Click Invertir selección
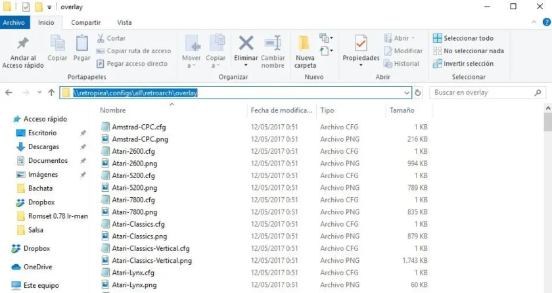This screenshot has height=293, width=552. [x=463, y=64]
